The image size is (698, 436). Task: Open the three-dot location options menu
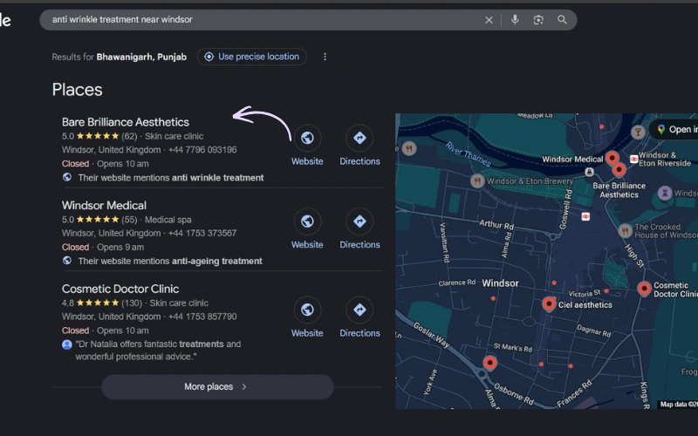click(325, 57)
